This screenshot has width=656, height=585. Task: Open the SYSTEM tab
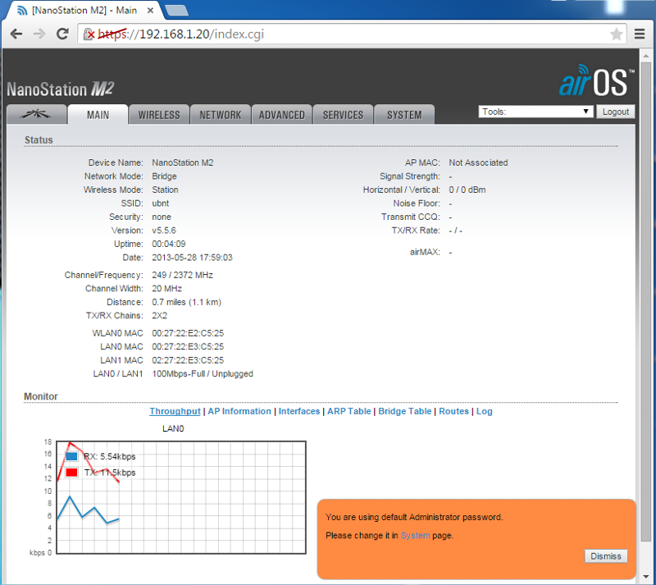click(x=404, y=115)
